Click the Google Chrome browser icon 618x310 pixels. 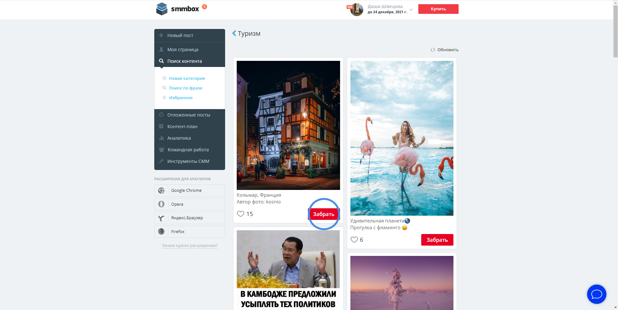(161, 191)
